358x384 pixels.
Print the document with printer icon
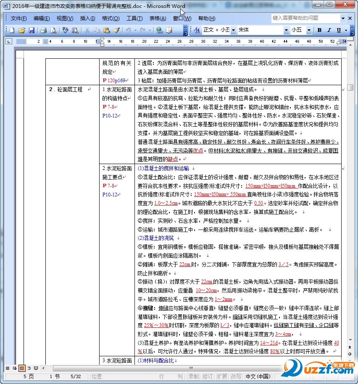[x=44, y=30]
